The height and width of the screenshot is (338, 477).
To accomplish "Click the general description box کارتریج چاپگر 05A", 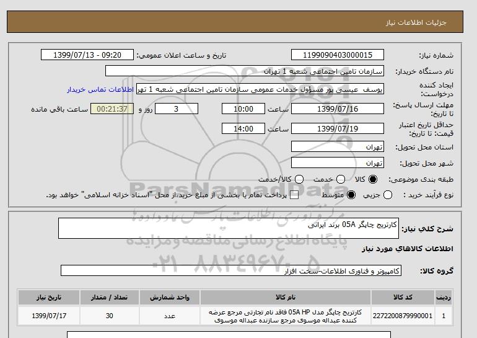I will click(x=229, y=228).
